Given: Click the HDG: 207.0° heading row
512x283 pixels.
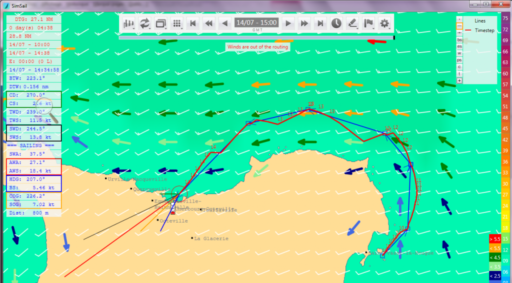Looking at the screenshot, I should coord(34,179).
